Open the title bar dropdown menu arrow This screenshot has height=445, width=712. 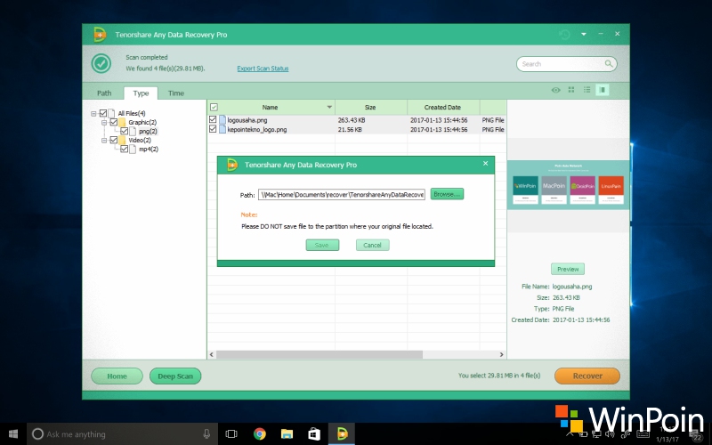coord(584,34)
